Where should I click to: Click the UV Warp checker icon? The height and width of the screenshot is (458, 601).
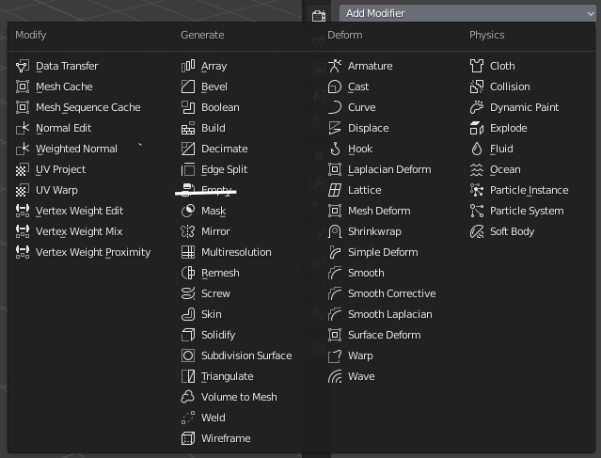[23, 190]
